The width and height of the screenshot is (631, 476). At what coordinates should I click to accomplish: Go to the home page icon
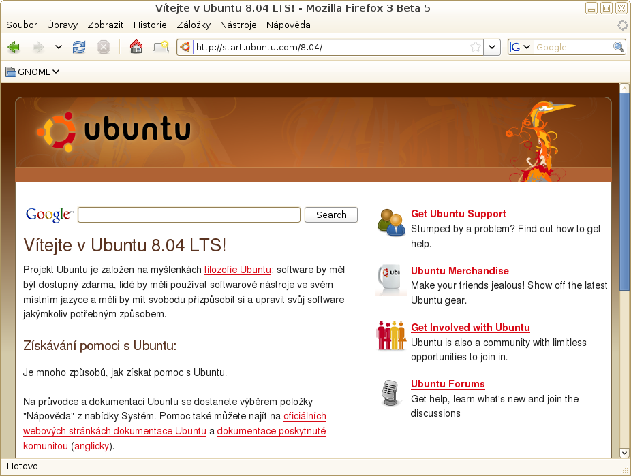click(136, 47)
